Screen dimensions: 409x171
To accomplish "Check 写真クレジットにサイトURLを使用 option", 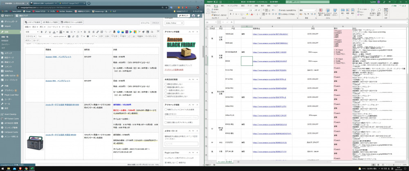I will 166,110.
